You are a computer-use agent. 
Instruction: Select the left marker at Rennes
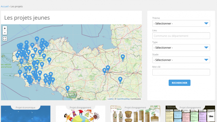[x=104, y=71]
